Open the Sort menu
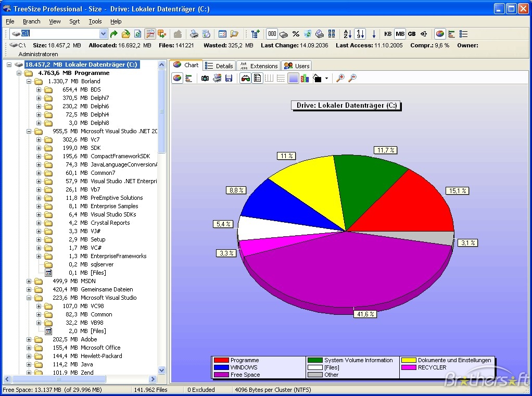The image size is (532, 396). coord(74,21)
